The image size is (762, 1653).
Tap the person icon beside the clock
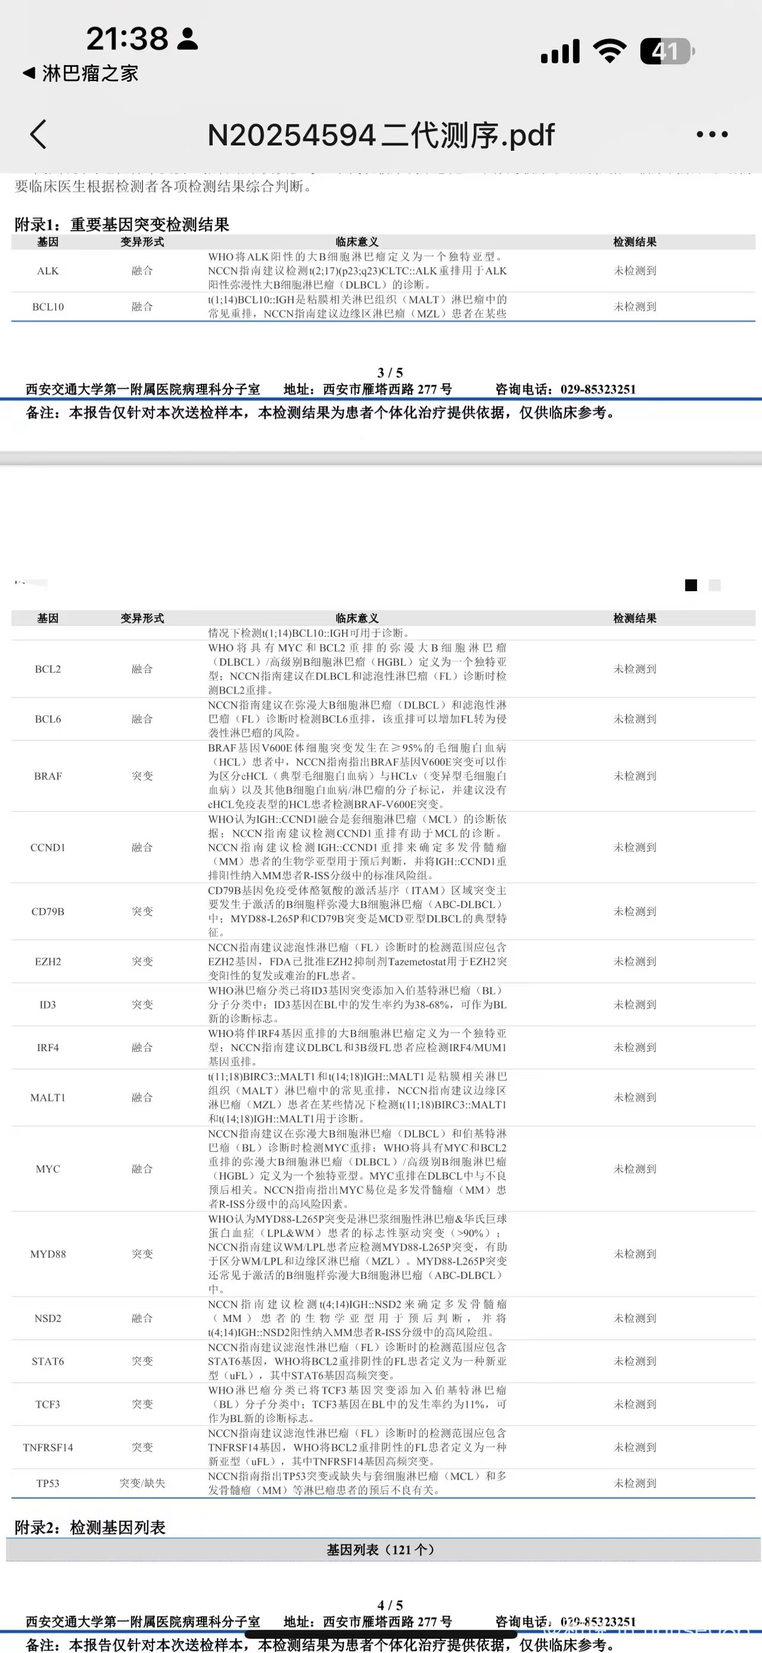187,39
